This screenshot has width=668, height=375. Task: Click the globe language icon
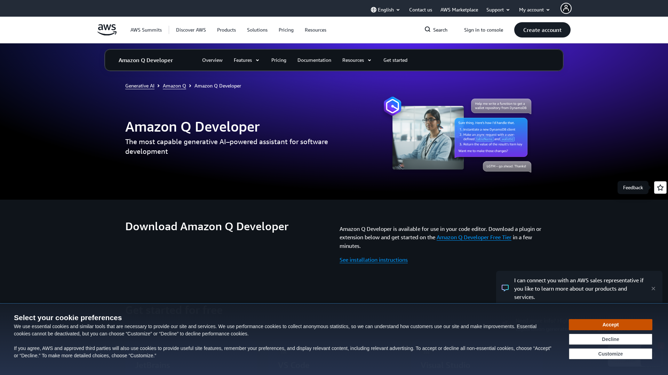(374, 10)
